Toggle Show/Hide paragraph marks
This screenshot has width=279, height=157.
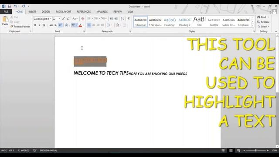129,19
